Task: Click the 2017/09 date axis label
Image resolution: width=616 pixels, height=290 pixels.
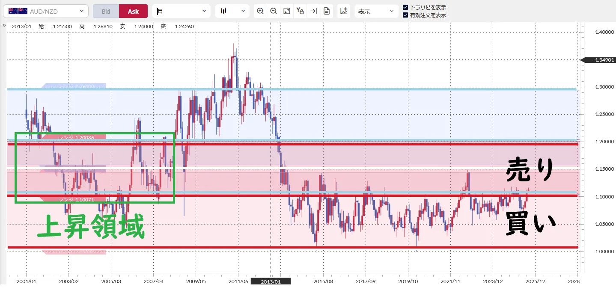Action: (x=366, y=281)
